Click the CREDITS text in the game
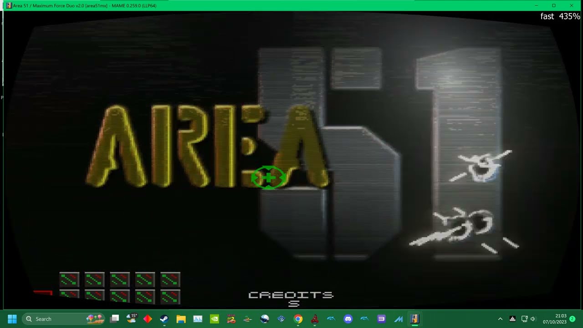Viewport: 583px width, 328px height. tap(291, 295)
